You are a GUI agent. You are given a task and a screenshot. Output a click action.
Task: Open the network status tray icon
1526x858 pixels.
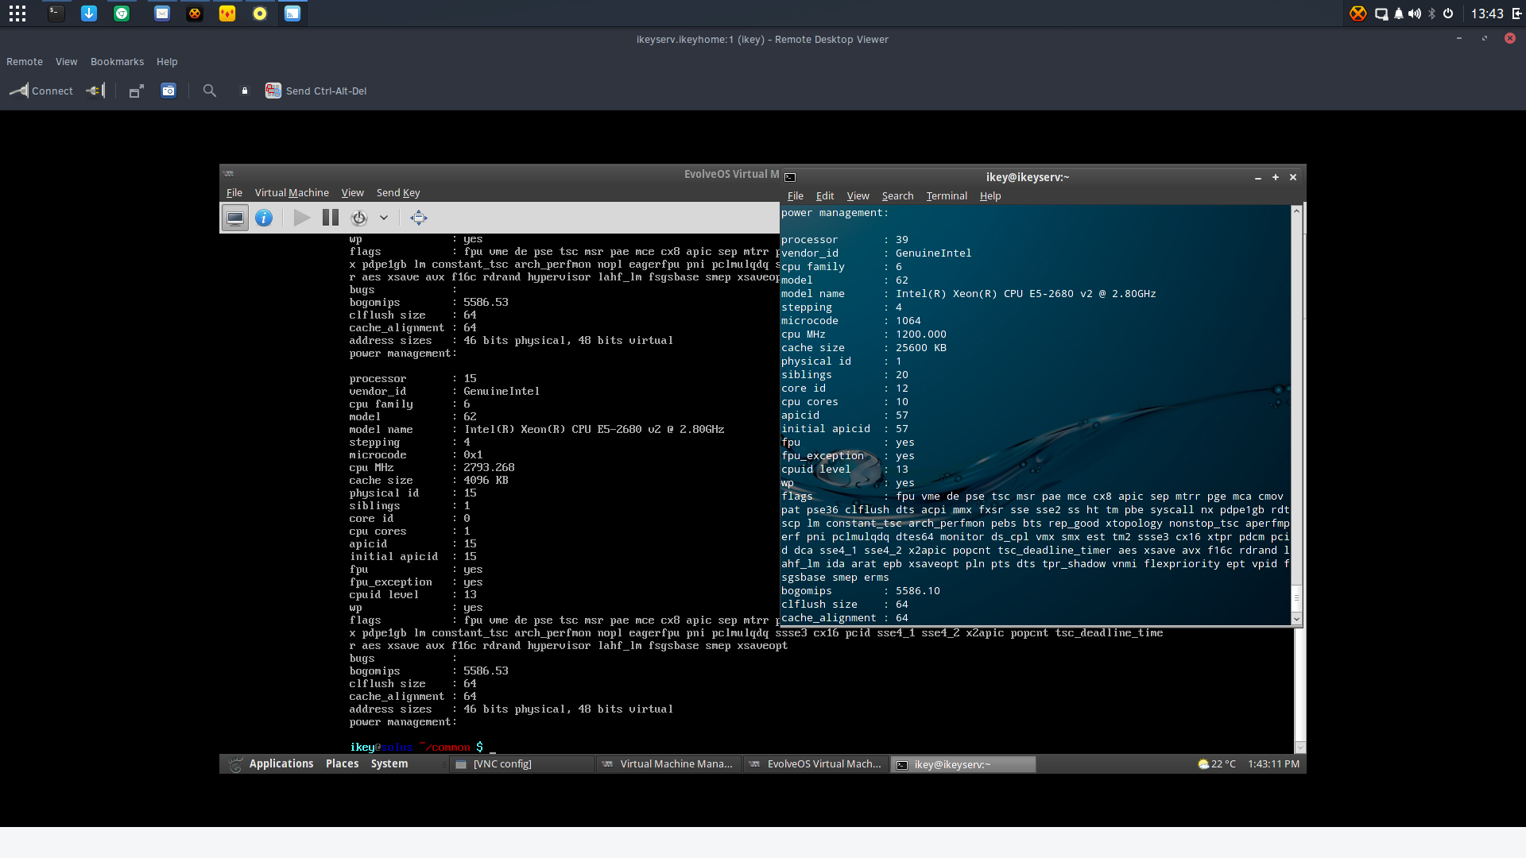pos(1381,14)
